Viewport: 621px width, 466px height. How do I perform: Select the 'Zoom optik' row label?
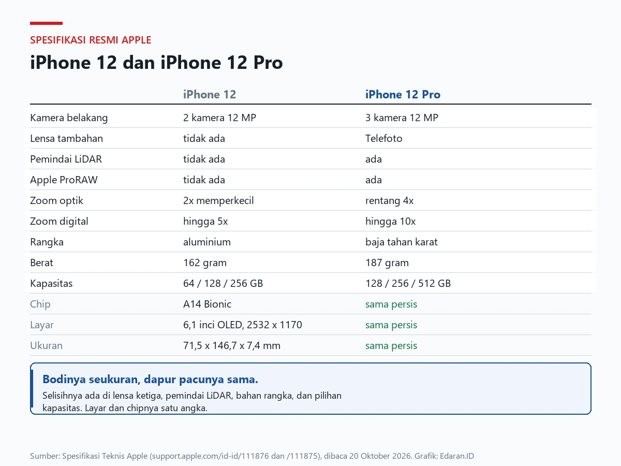click(x=56, y=200)
